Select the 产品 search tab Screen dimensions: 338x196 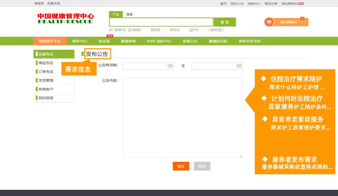pos(116,14)
